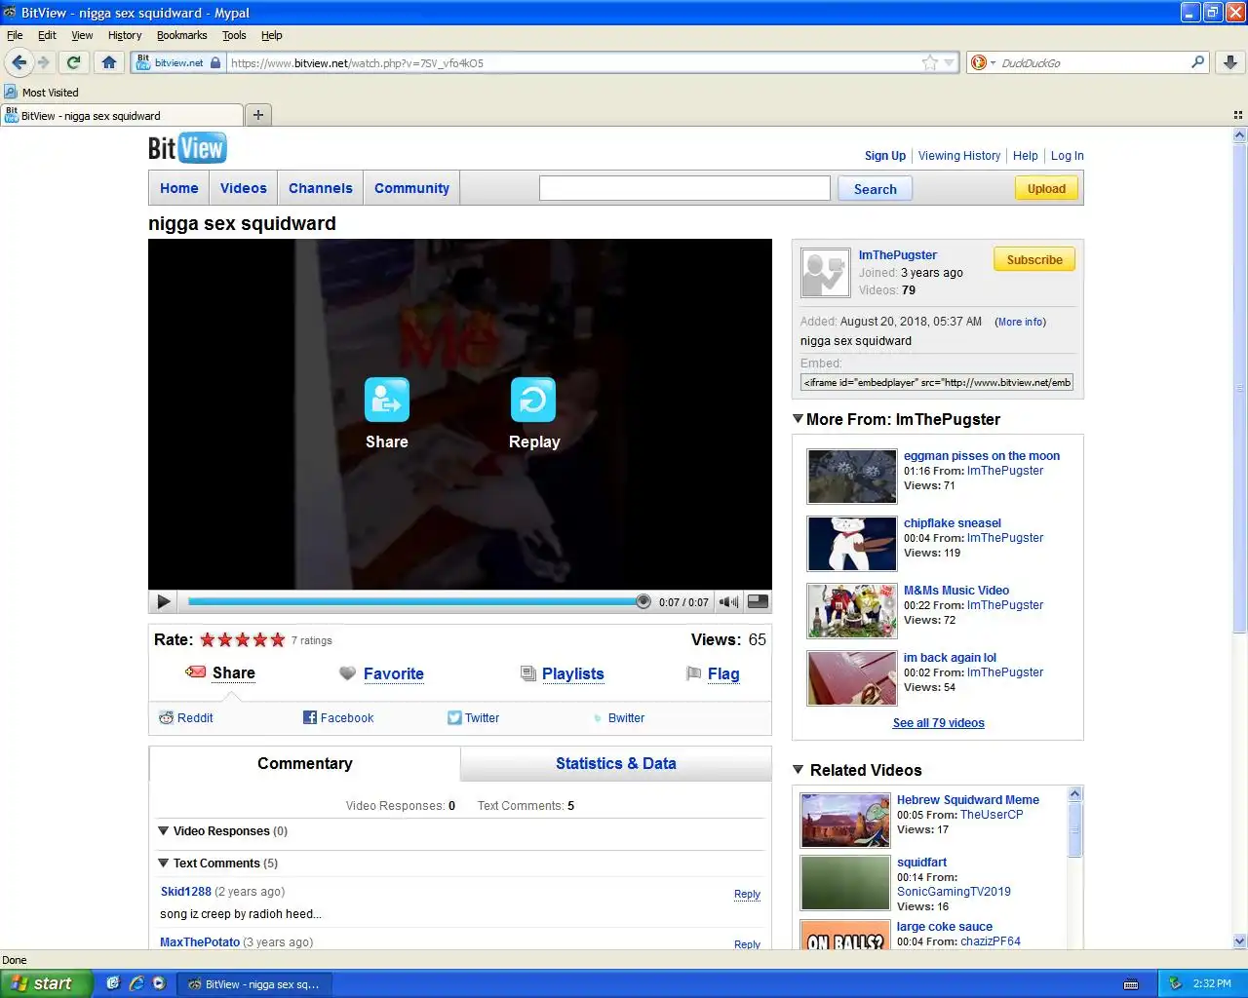Mute the video using the speaker icon
Image resolution: width=1248 pixels, height=998 pixels.
728,602
